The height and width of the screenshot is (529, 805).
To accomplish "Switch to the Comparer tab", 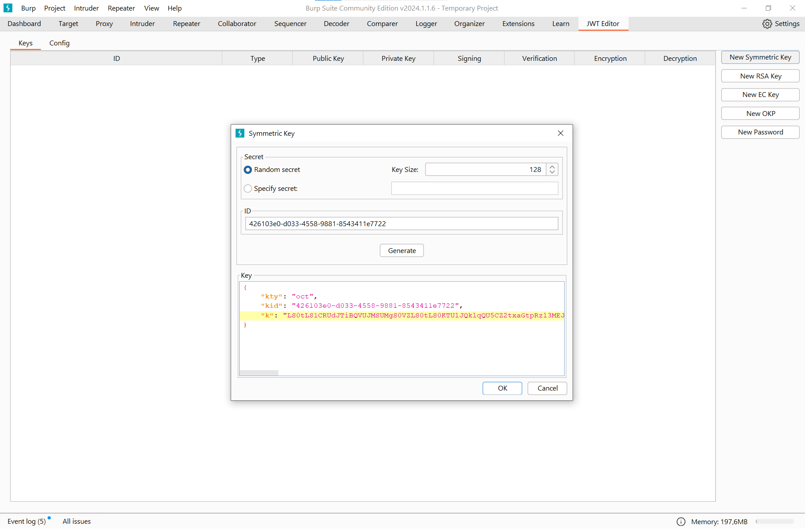I will coord(382,24).
